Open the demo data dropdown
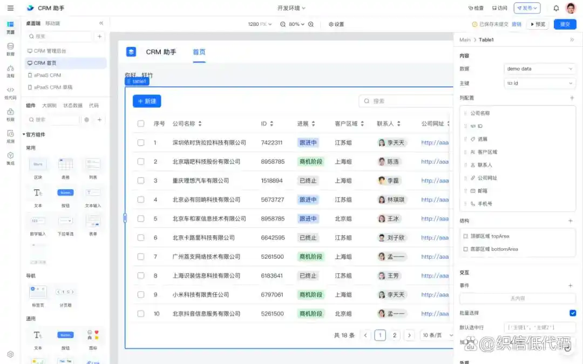Viewport: 583px width, 364px height. pos(539,68)
